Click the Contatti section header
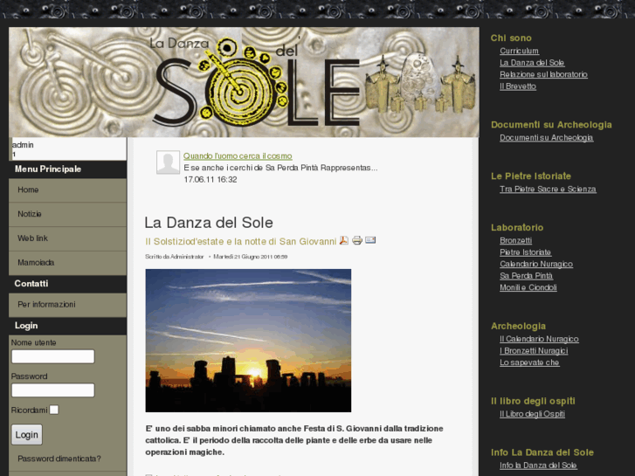The width and height of the screenshot is (635, 476). 67,284
